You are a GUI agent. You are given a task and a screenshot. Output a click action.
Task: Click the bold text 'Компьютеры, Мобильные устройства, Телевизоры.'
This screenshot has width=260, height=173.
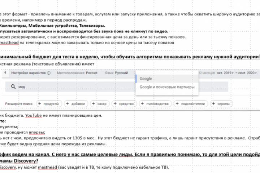click(x=52, y=26)
